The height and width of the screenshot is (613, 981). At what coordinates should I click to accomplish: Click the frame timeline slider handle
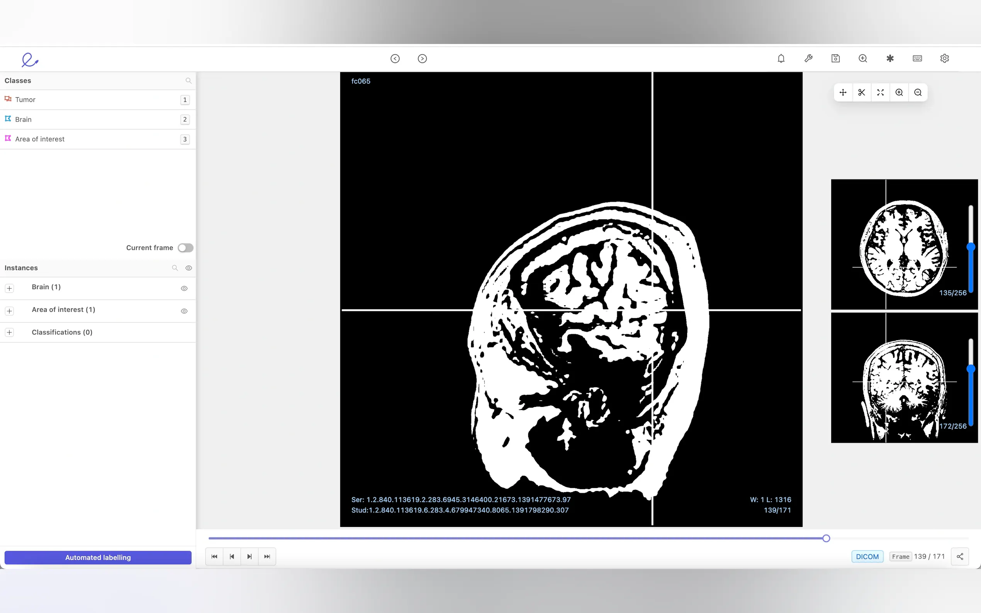(826, 538)
